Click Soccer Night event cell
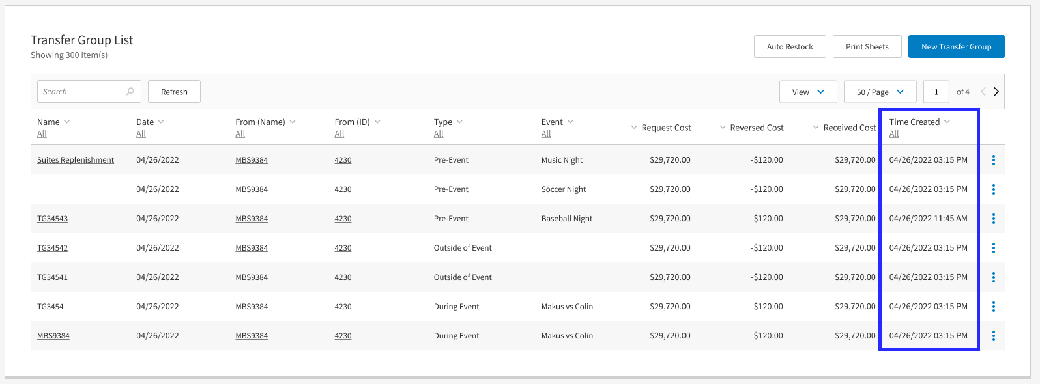Image resolution: width=1040 pixels, height=384 pixels. [x=564, y=189]
